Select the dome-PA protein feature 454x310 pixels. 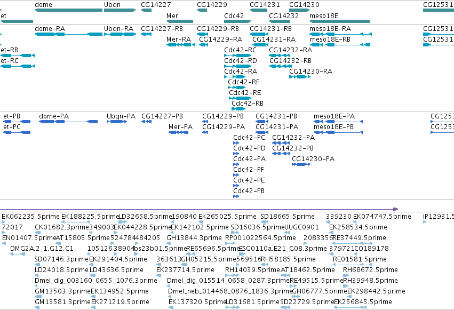(68, 122)
